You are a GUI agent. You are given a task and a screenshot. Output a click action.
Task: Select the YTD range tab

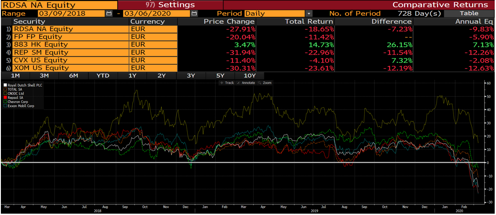point(102,76)
